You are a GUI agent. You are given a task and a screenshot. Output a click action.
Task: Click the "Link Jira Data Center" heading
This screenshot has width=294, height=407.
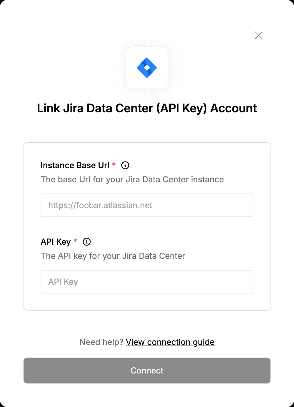click(147, 108)
